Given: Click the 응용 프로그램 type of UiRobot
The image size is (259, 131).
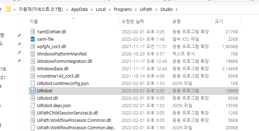Looking at the screenshot, I should [x=185, y=91].
